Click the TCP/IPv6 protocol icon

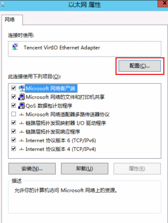22,141
